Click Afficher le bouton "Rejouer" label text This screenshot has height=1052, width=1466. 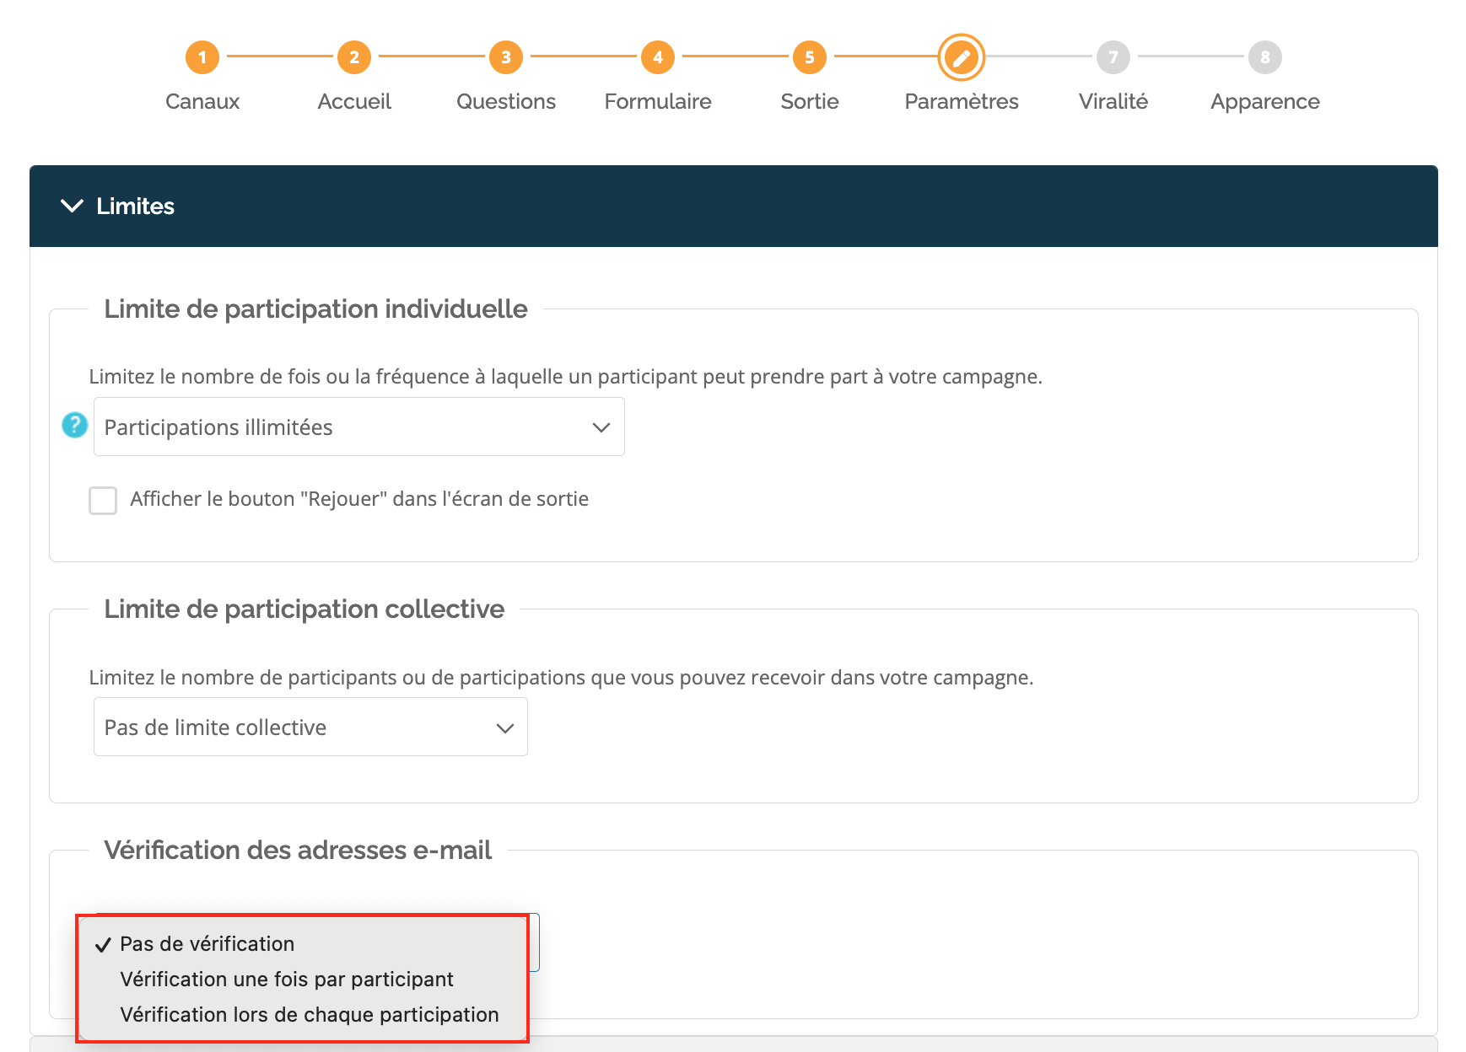359,499
